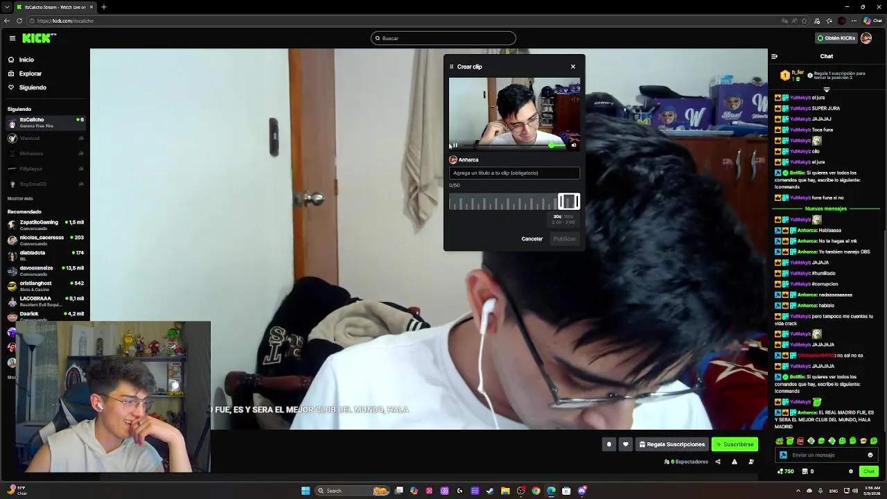887x499 pixels.
Task: Open diabladota recommended channel
Action: 45,255
